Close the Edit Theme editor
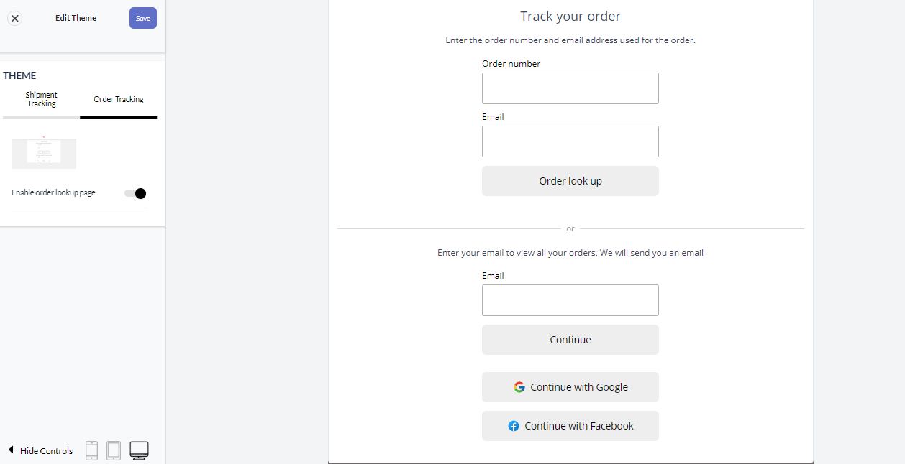 tap(14, 18)
